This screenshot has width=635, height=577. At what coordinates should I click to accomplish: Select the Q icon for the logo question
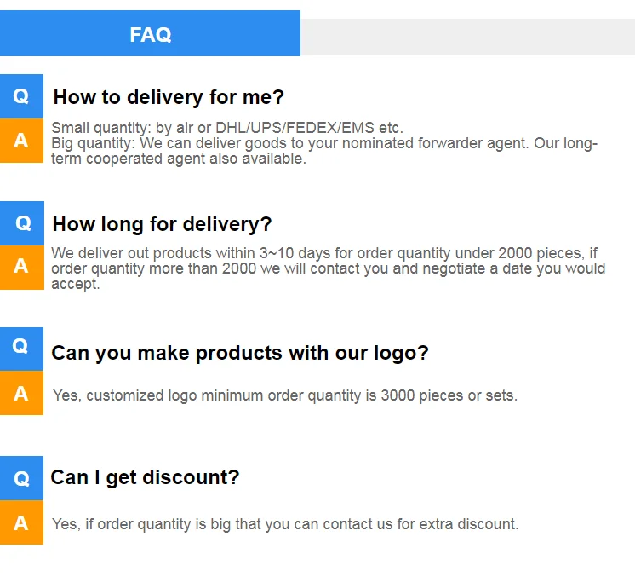(21, 346)
